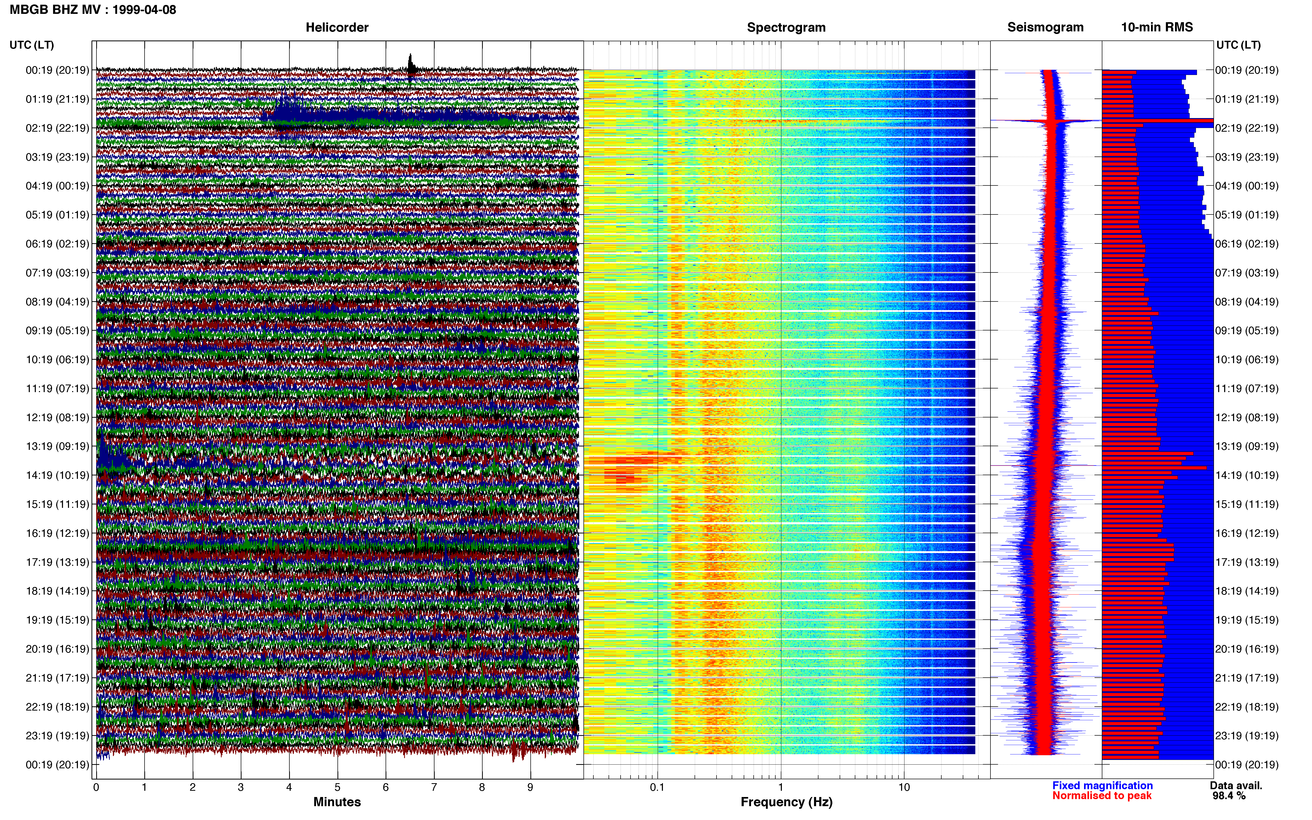Click the right '20:19 (16:19)' time label
Viewport: 1312px width, 820px height.
[x=1247, y=649]
